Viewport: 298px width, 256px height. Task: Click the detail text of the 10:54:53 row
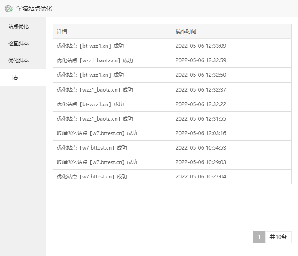coord(92,147)
